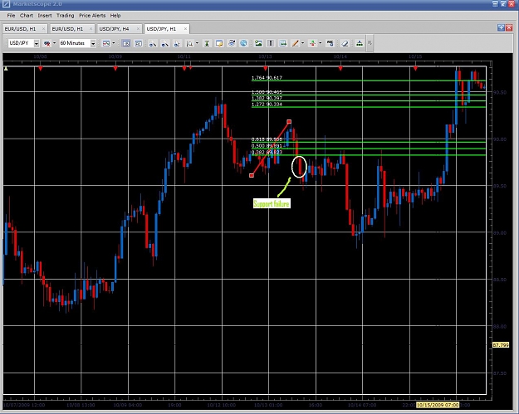Screen dimensions: 519x414
Task: Click the yellow triangle marker at chart corner
Action: coord(6,69)
